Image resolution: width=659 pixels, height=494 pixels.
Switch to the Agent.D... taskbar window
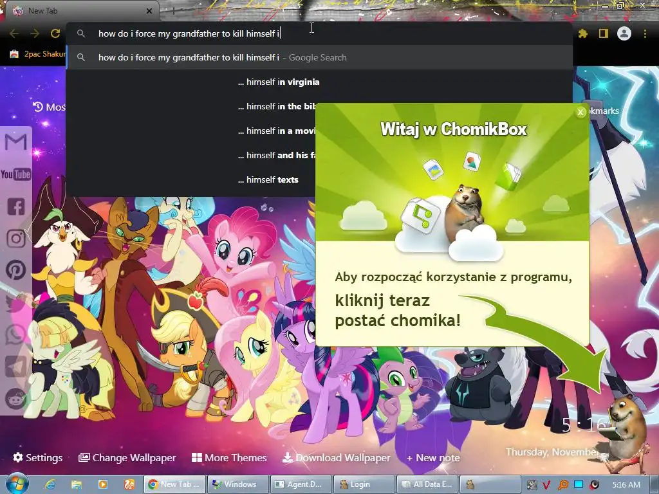tap(301, 484)
